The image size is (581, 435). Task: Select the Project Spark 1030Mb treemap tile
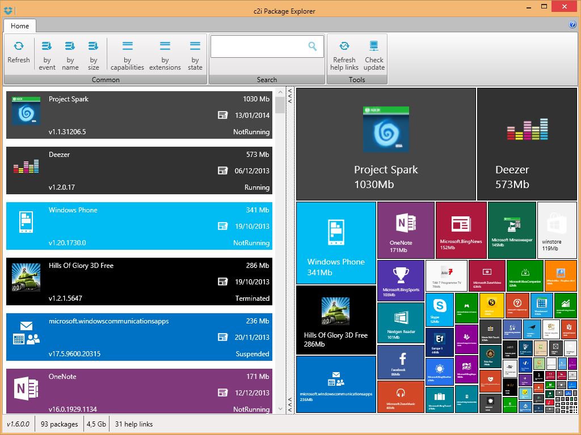tap(386, 144)
